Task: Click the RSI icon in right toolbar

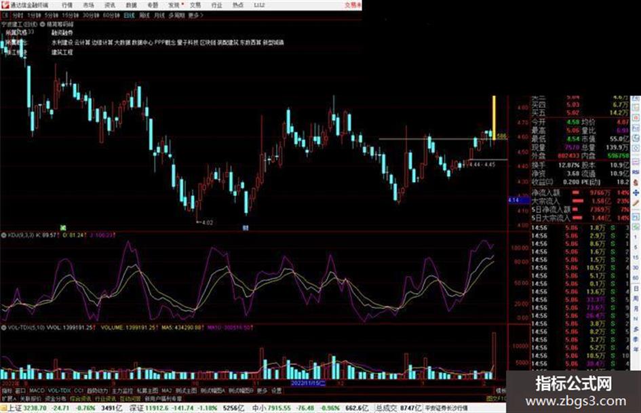Action: click(x=636, y=172)
